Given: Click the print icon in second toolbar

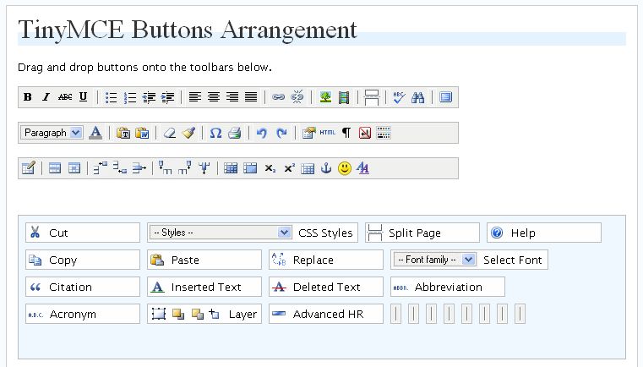Looking at the screenshot, I should click(x=234, y=133).
